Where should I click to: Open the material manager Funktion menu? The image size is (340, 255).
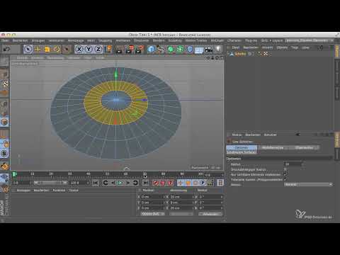(59, 191)
